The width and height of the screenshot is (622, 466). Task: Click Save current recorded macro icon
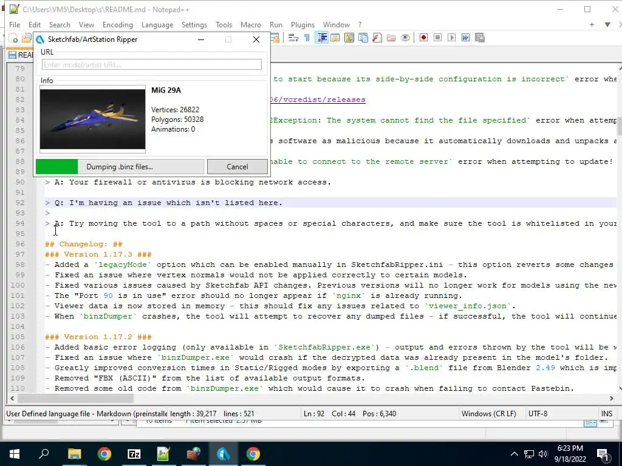coord(480,38)
